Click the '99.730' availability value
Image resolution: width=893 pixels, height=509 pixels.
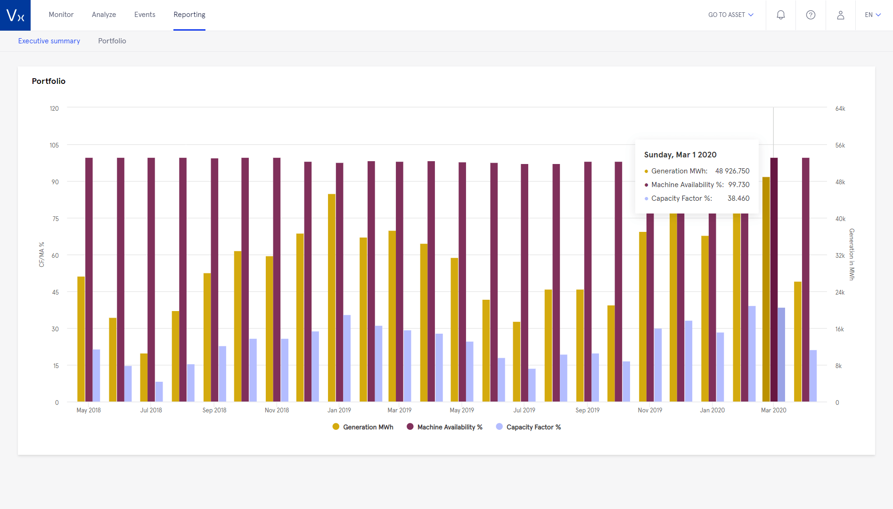739,185
